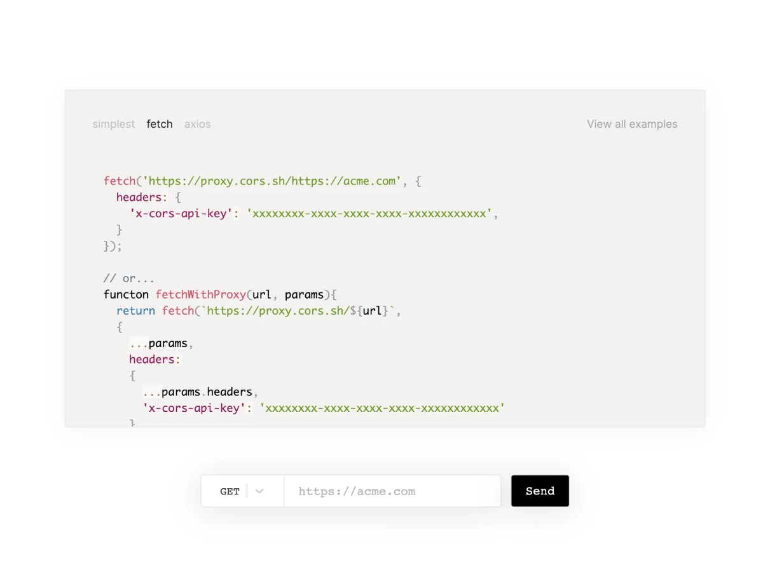Select the fetch example tab
This screenshot has height=572, width=763.
160,124
